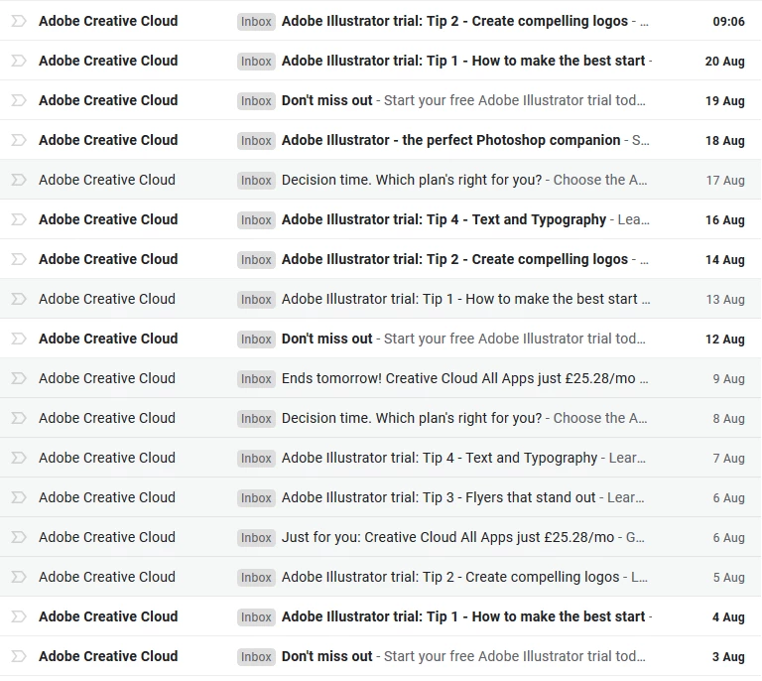The image size is (762, 681).
Task: Click Inbox label on the 5 Aug email
Action: click(x=256, y=577)
